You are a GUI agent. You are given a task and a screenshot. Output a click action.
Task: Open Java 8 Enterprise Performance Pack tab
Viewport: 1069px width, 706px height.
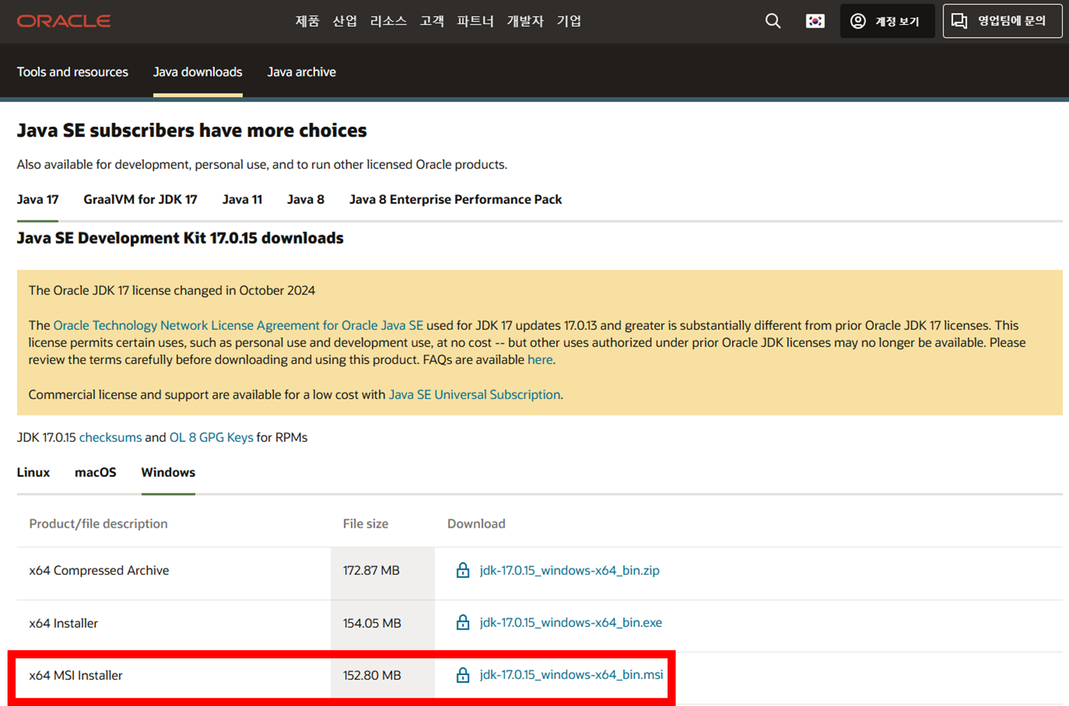[455, 199]
